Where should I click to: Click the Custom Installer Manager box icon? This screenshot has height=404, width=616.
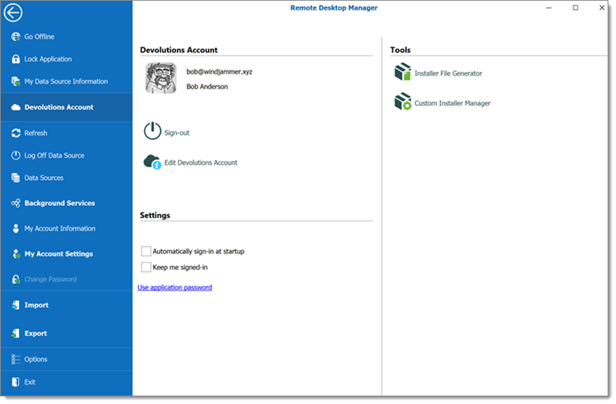point(403,101)
